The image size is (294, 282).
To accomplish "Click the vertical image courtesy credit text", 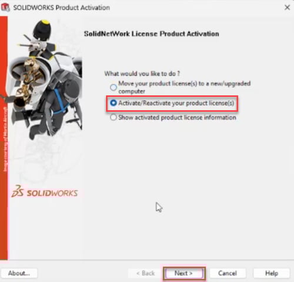I will pos(5,140).
